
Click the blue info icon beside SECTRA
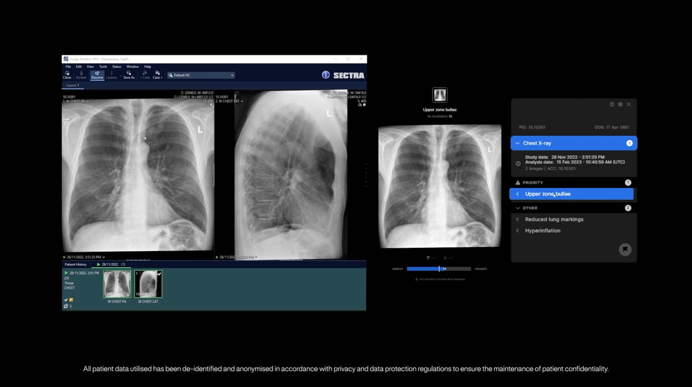tap(326, 75)
